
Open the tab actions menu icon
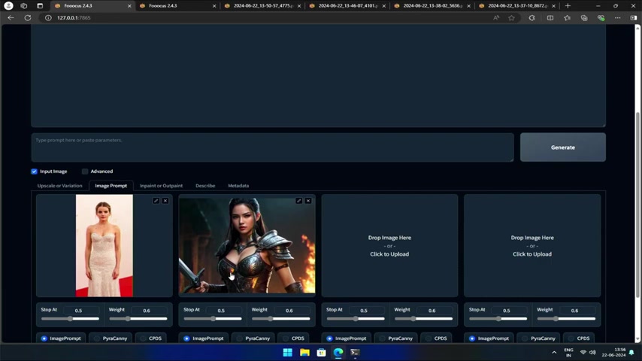pyautogui.click(x=40, y=6)
